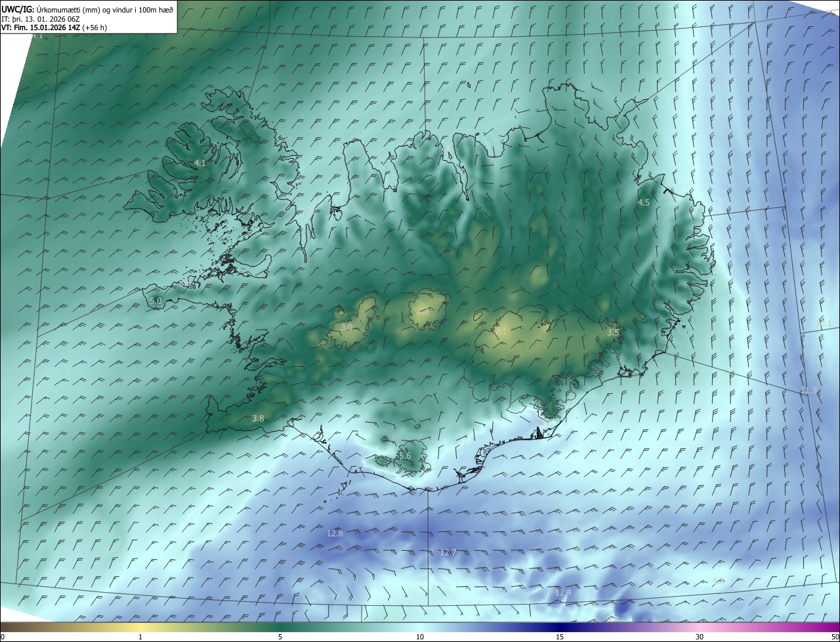Click the colorbar label 0
This screenshot has width=840, height=642.
[x=2, y=637]
